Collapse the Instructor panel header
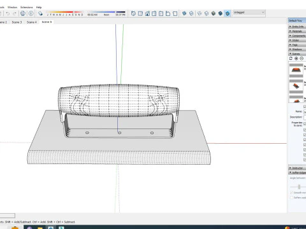Screen dimensions: 306x229 297,168
